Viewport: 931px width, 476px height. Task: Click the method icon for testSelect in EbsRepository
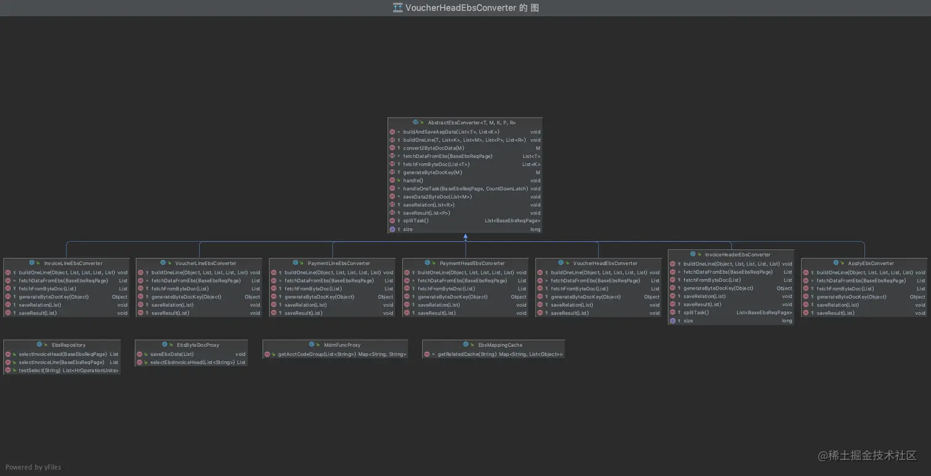(x=8, y=370)
